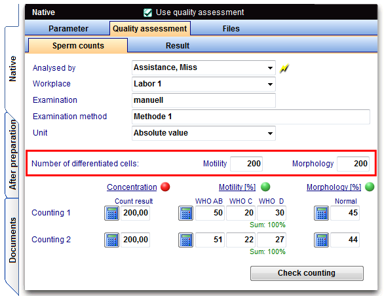Click the Check counting button

pyautogui.click(x=307, y=273)
